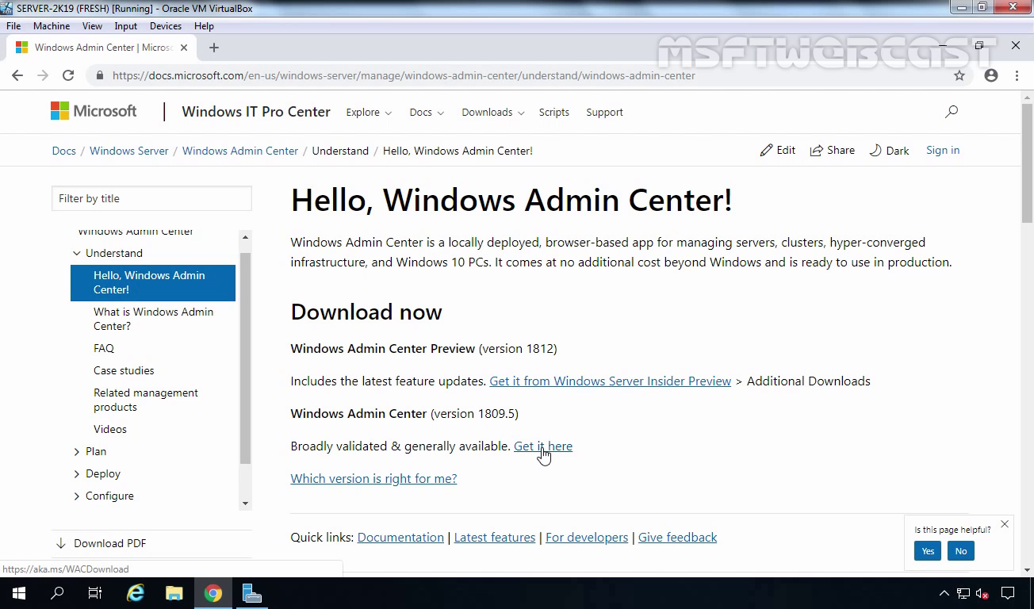Click the 'Get it here' download link
The height and width of the screenshot is (609, 1034).
[x=543, y=446]
